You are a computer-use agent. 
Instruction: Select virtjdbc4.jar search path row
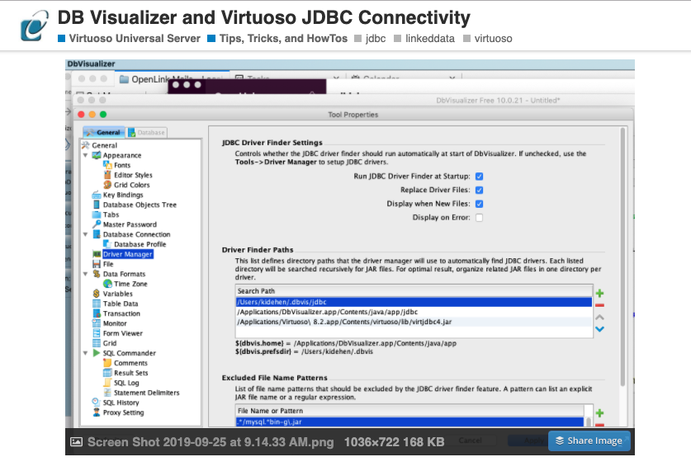pos(414,322)
